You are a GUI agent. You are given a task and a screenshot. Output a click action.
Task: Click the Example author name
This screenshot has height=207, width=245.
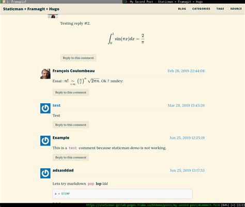(x=61, y=138)
